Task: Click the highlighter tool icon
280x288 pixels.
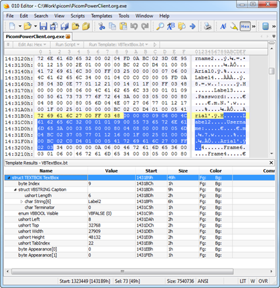Action: click(234, 26)
